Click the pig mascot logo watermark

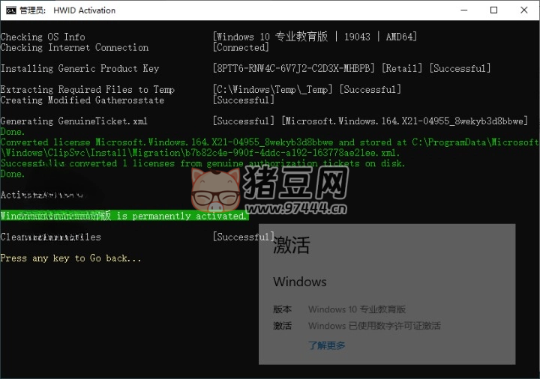tap(214, 190)
